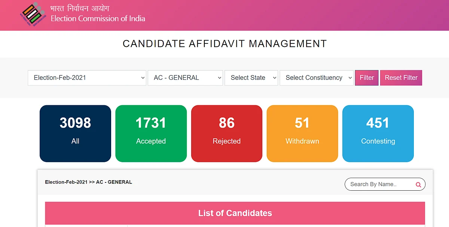The width and height of the screenshot is (449, 227).
Task: Open the orange Withdrawn 51 card
Action: coord(302,133)
